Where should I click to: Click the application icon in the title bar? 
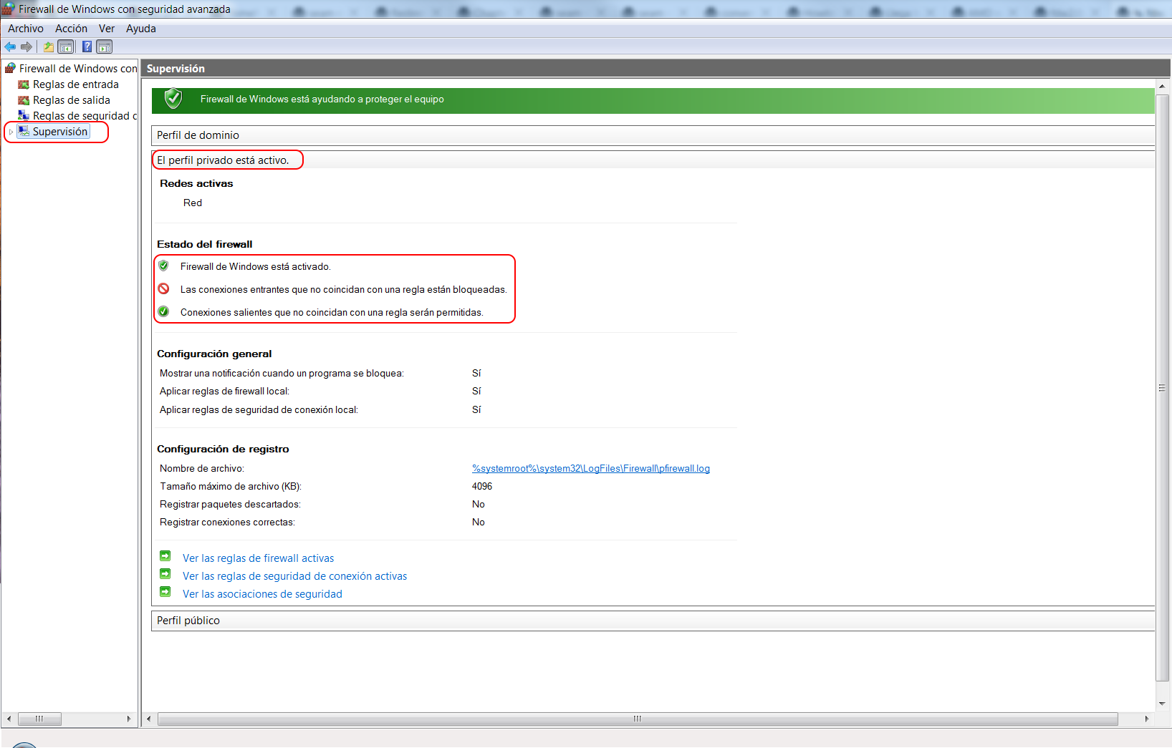pos(8,9)
